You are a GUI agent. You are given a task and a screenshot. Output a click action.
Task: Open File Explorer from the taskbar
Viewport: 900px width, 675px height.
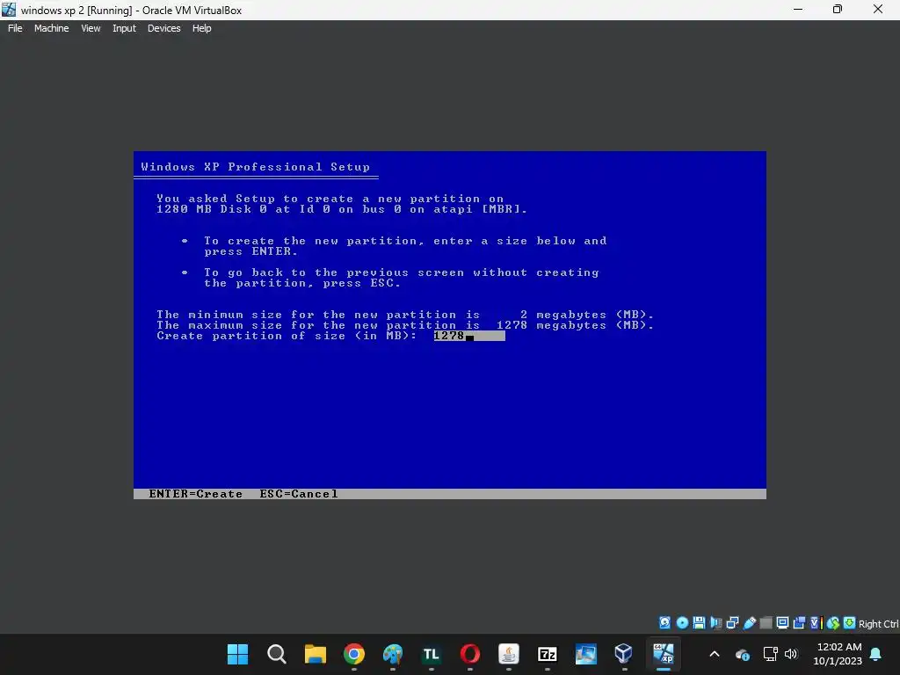pos(316,654)
